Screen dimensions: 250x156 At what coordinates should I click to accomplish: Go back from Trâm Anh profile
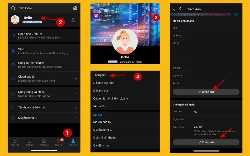(174, 9)
